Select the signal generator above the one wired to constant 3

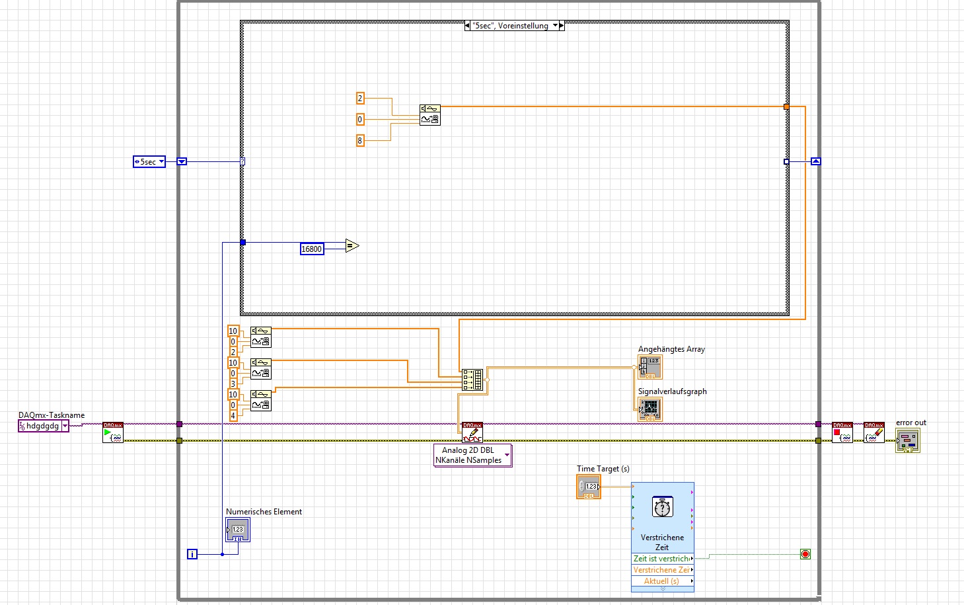point(261,337)
